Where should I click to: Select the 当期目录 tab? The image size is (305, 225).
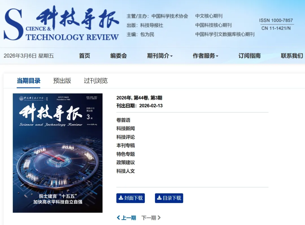[29, 81]
